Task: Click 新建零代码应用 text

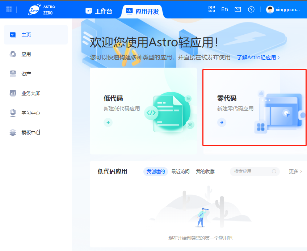Action: tap(235, 109)
